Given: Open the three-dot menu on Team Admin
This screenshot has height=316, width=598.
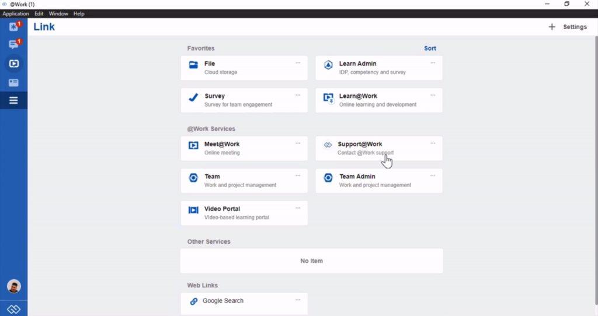Looking at the screenshot, I should point(433,175).
